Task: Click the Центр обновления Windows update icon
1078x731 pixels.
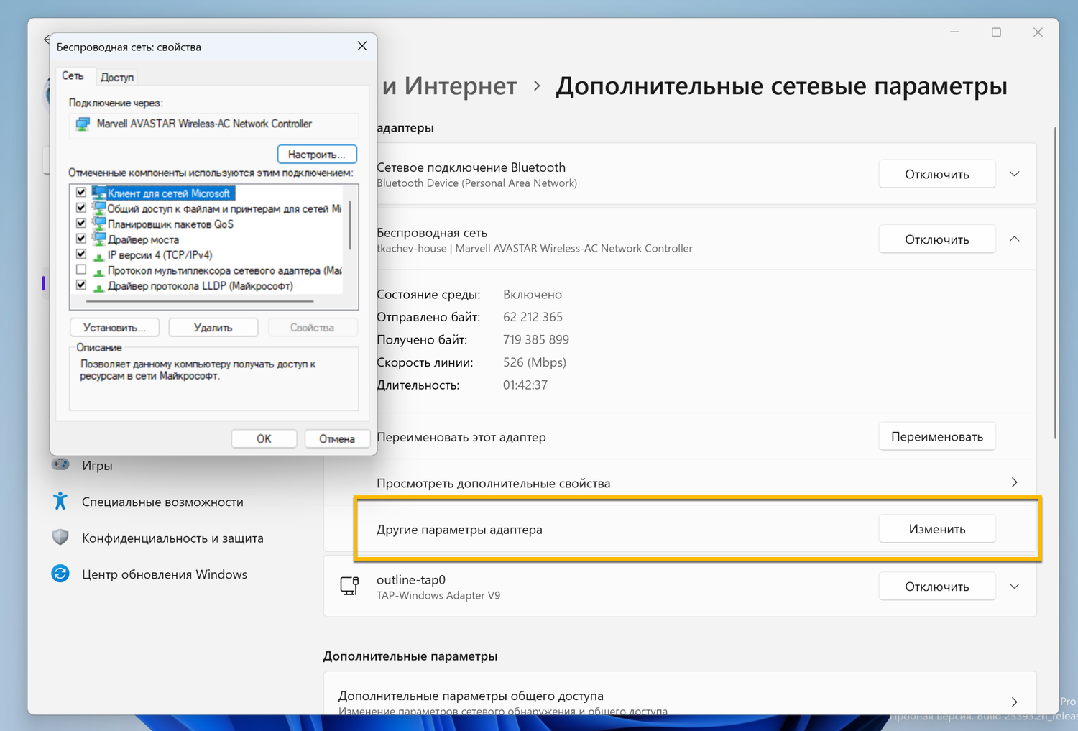Action: (x=60, y=574)
